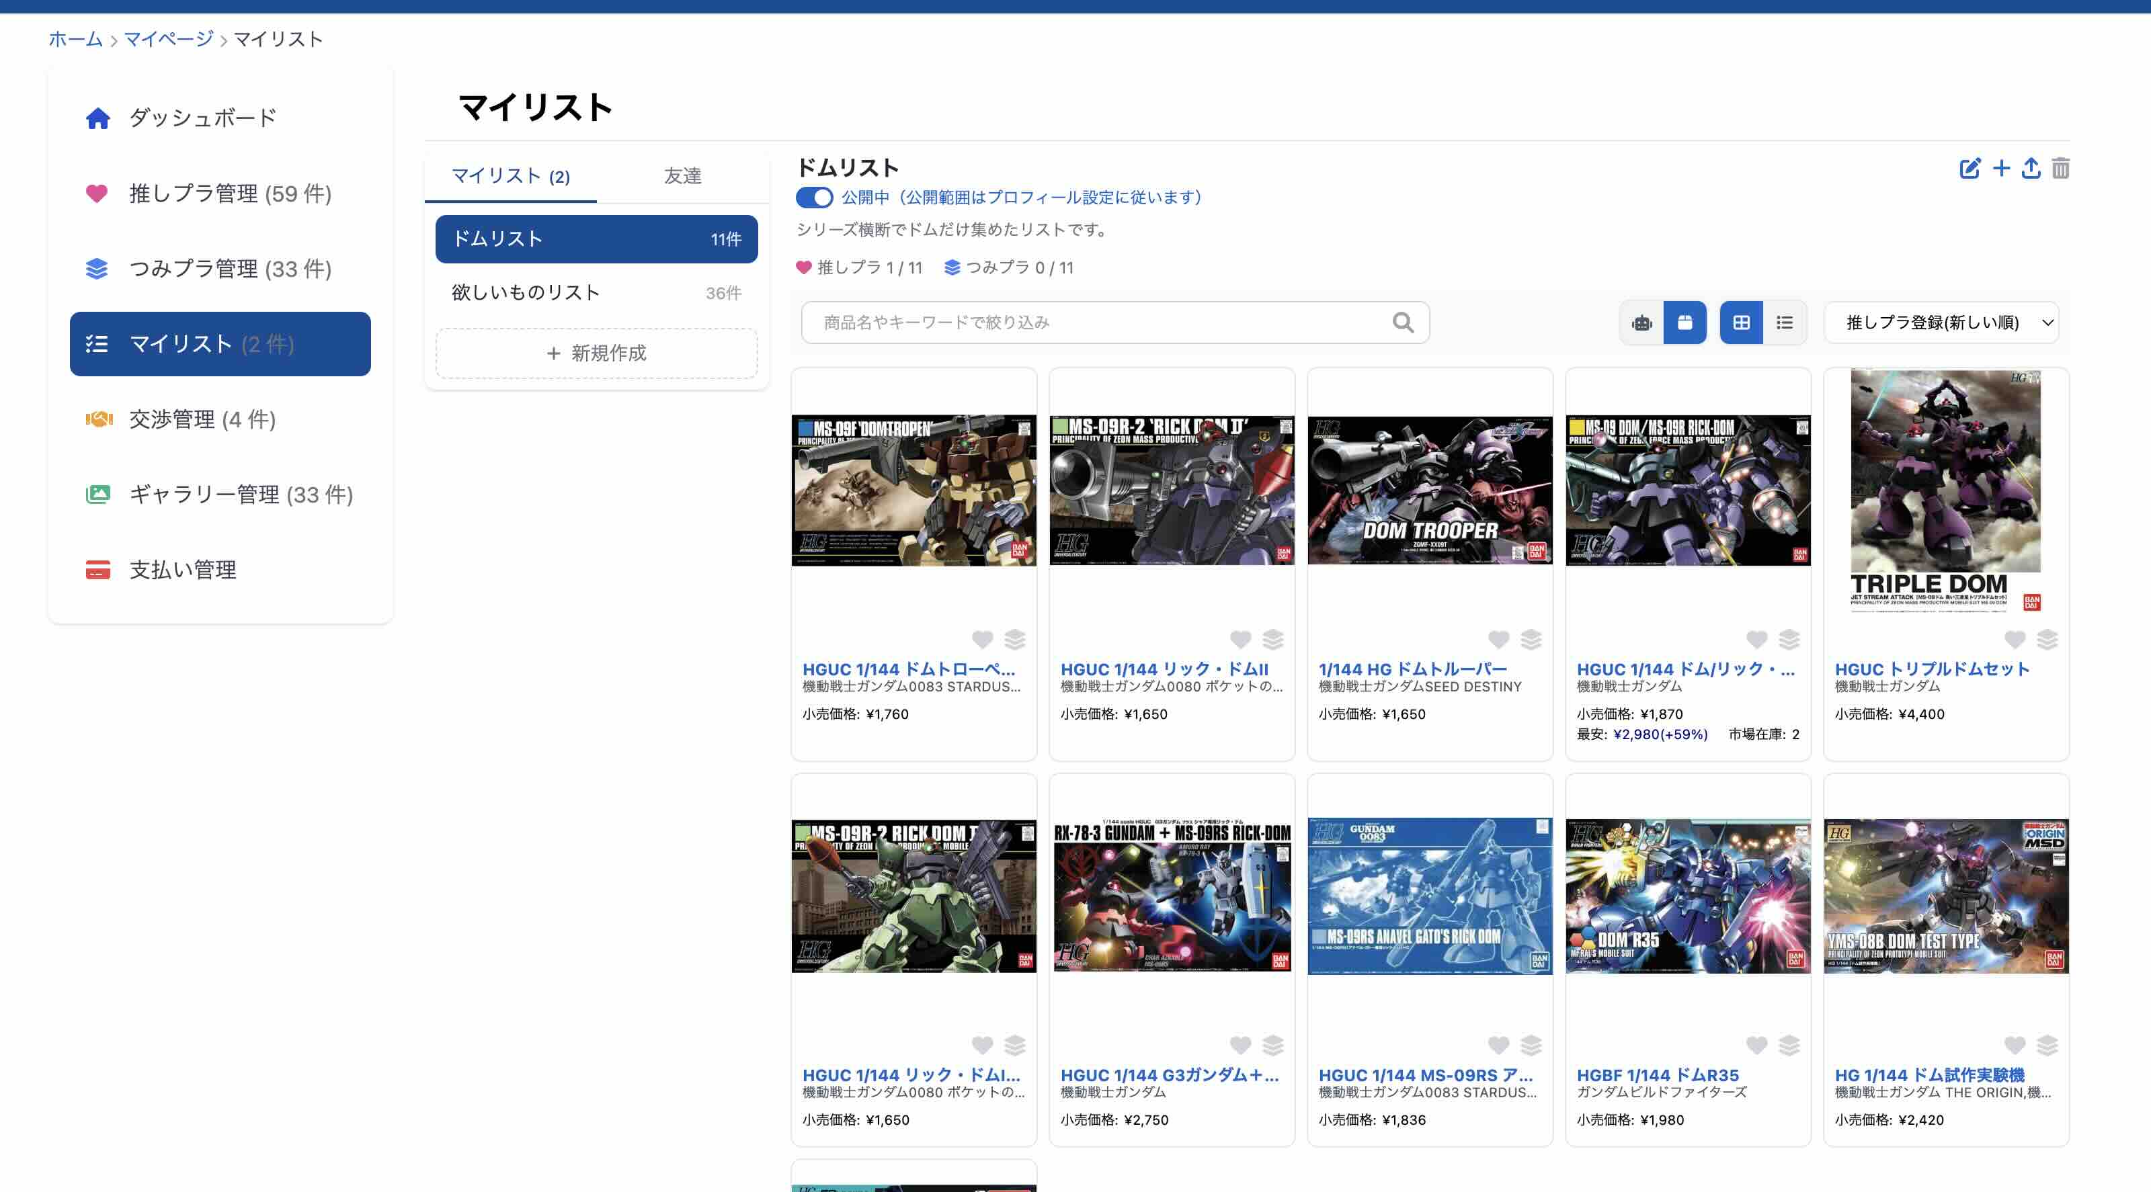Select the robot view icon button
Image resolution: width=2151 pixels, height=1192 pixels.
tap(1641, 323)
